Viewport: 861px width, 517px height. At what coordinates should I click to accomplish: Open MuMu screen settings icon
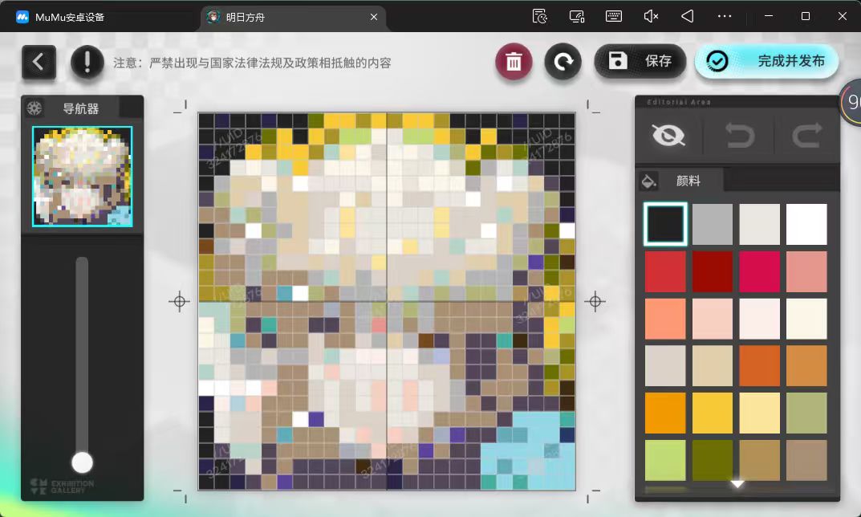(577, 17)
